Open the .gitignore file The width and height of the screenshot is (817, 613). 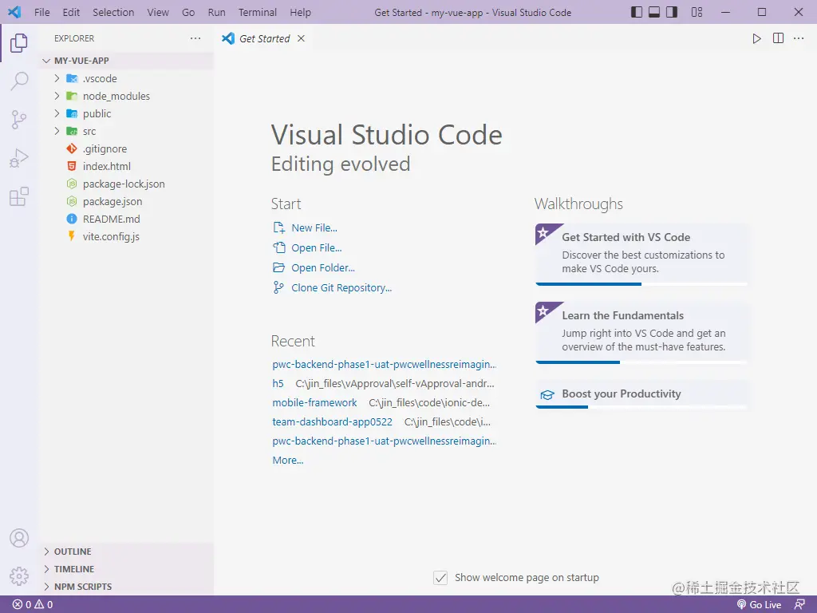tap(128, 148)
